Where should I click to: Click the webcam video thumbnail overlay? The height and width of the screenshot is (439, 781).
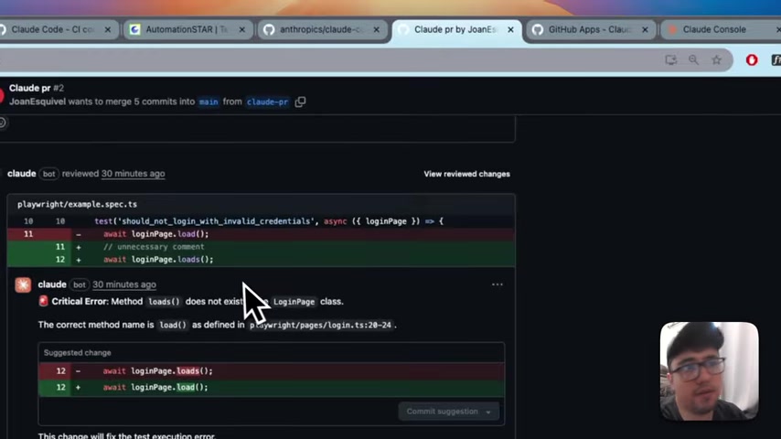709,369
